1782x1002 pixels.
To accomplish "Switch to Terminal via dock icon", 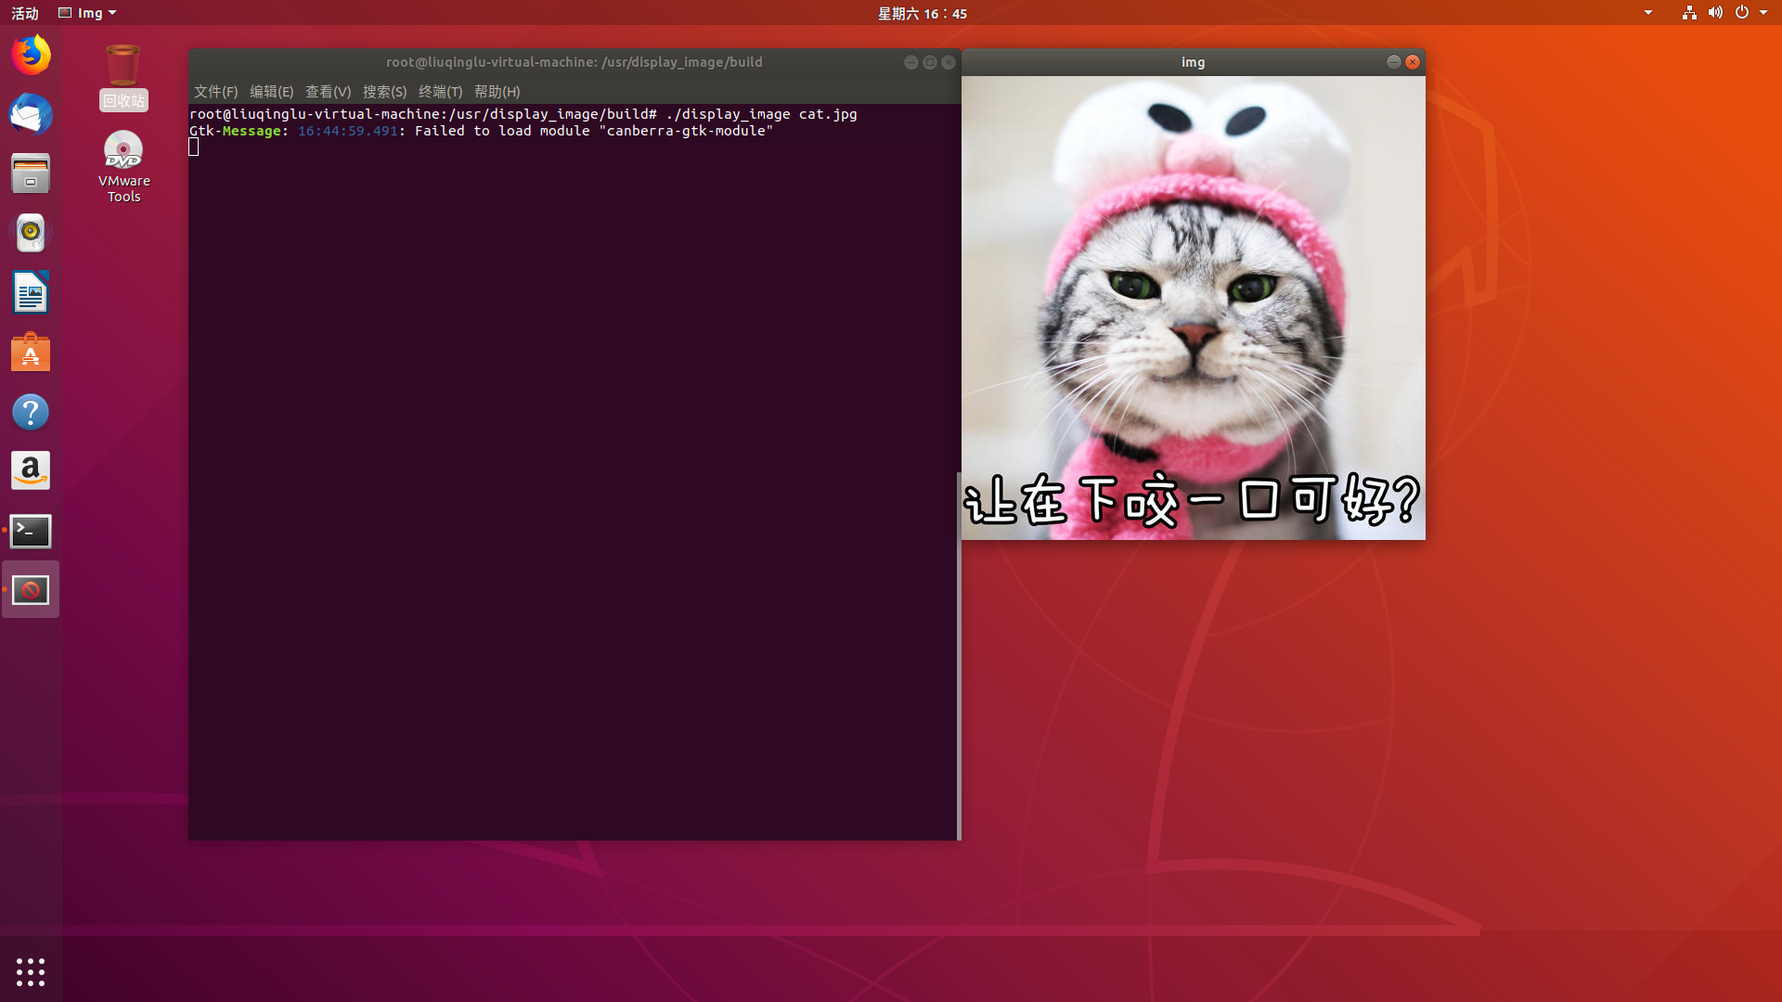I will coord(31,531).
